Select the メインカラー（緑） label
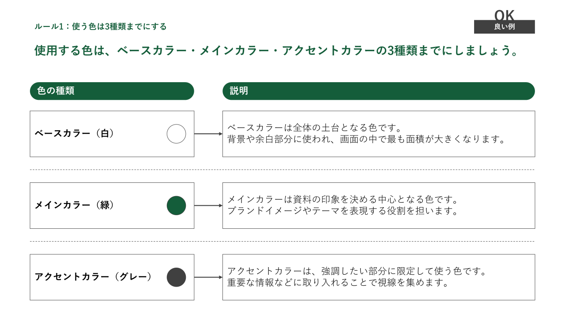The image size is (565, 318). pos(75,205)
